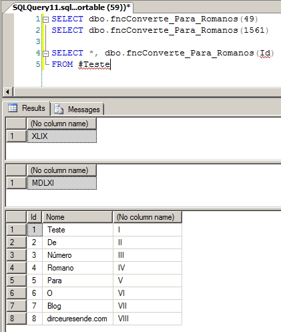Click the Nome column header
This screenshot has height=332, width=281.
click(x=77, y=217)
